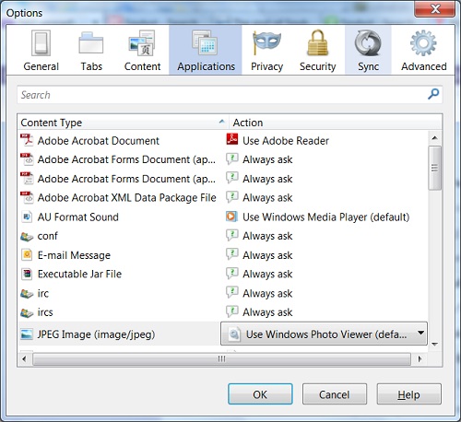
Task: Open Help for Options dialog
Action: point(408,394)
